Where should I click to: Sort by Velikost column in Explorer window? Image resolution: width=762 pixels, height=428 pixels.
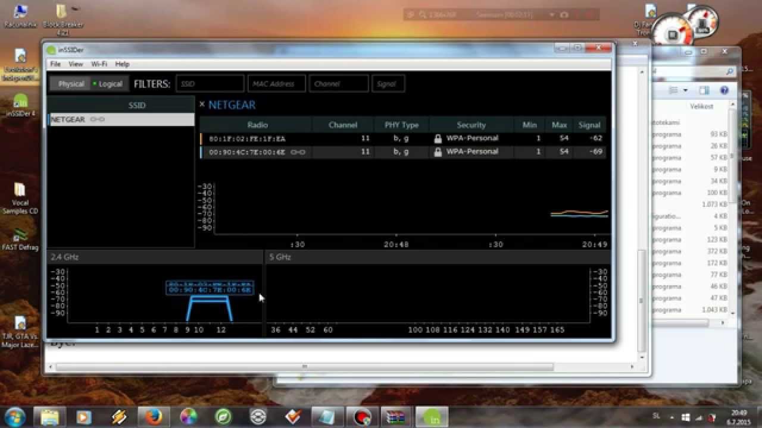tap(701, 106)
